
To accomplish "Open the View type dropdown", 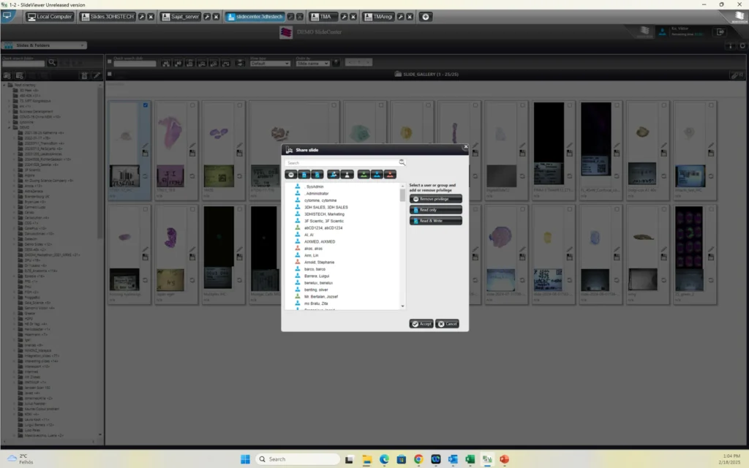I will [270, 64].
